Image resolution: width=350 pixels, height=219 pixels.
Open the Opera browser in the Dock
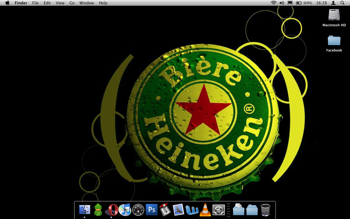112,210
